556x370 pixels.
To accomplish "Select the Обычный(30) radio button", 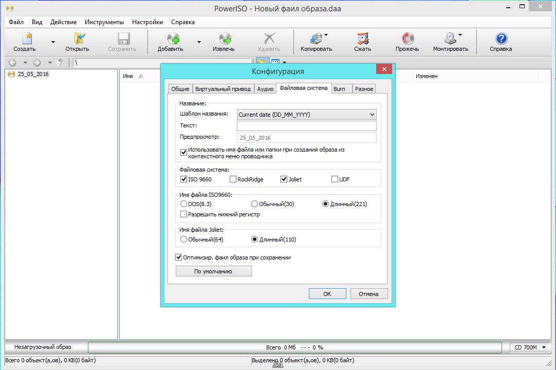I will tap(254, 204).
